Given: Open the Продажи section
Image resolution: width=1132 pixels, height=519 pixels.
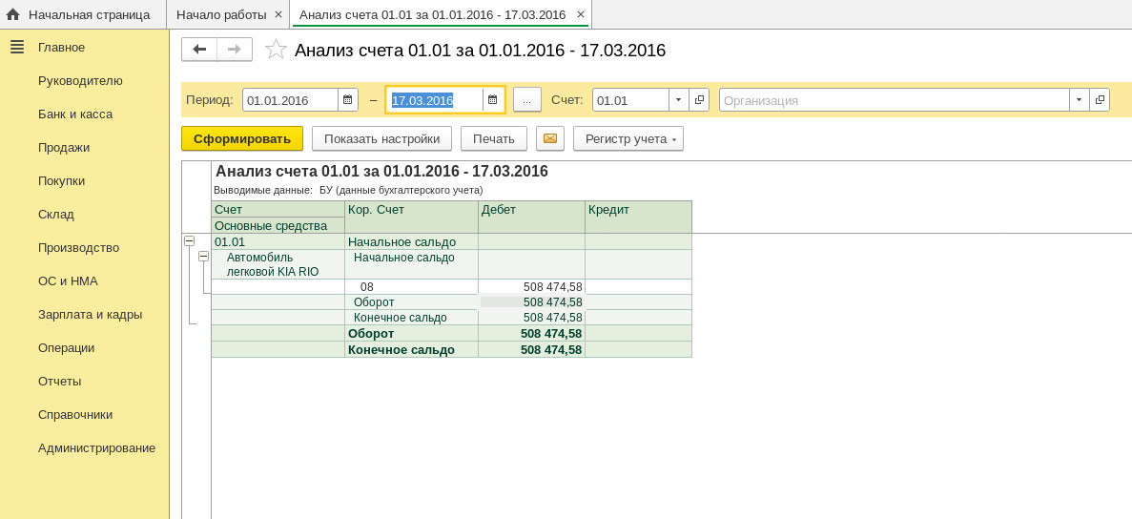Looking at the screenshot, I should pos(64,147).
